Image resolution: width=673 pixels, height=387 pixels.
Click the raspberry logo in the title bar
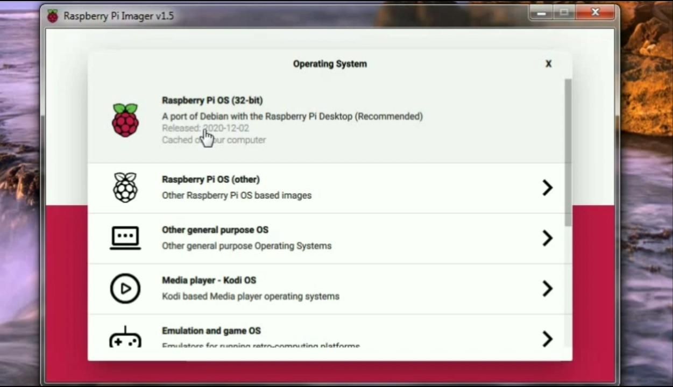[x=52, y=16]
